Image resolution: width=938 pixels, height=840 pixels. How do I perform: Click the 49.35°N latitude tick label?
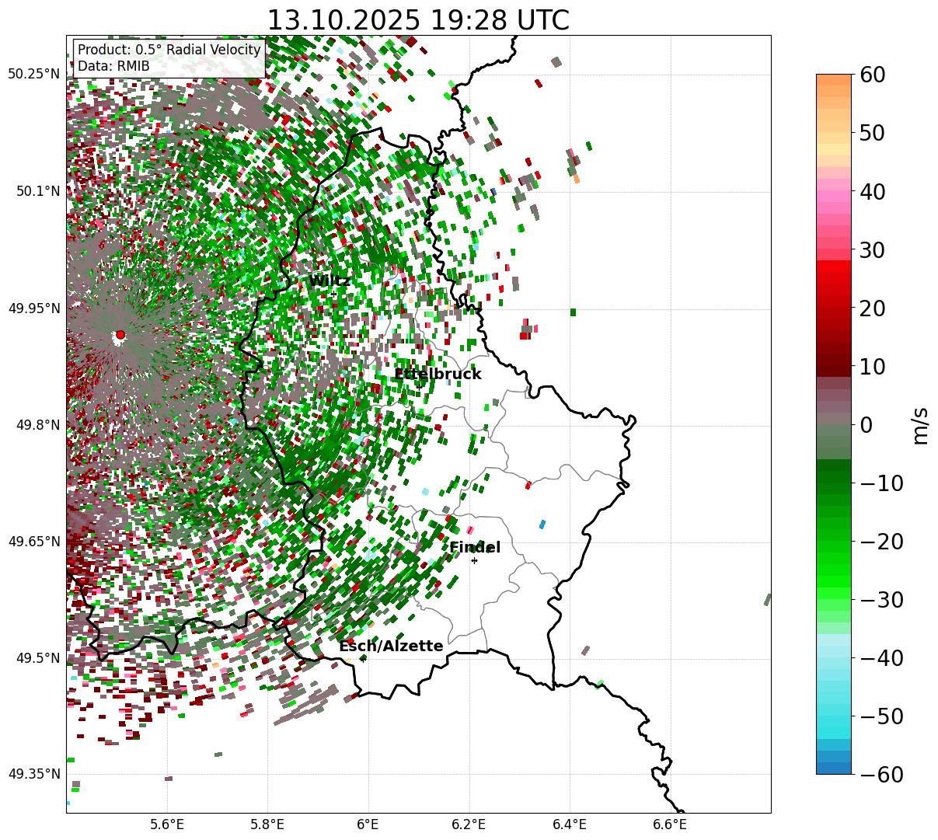pyautogui.click(x=34, y=774)
